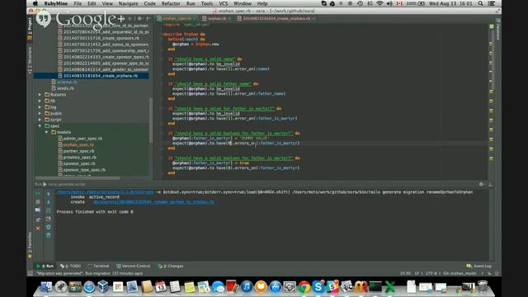
Task: Click the trash Clear All icon in Run console
Action: (x=49, y=235)
